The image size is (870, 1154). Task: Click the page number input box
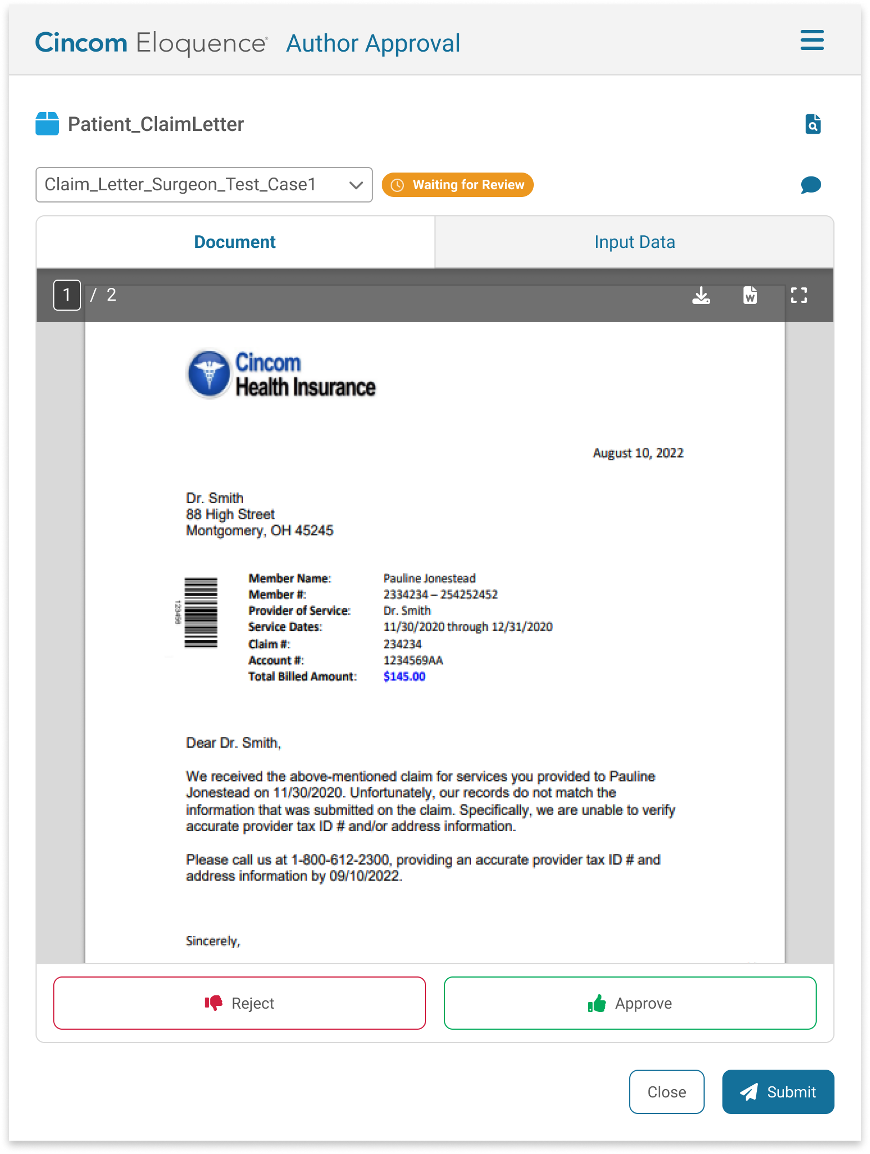[67, 295]
